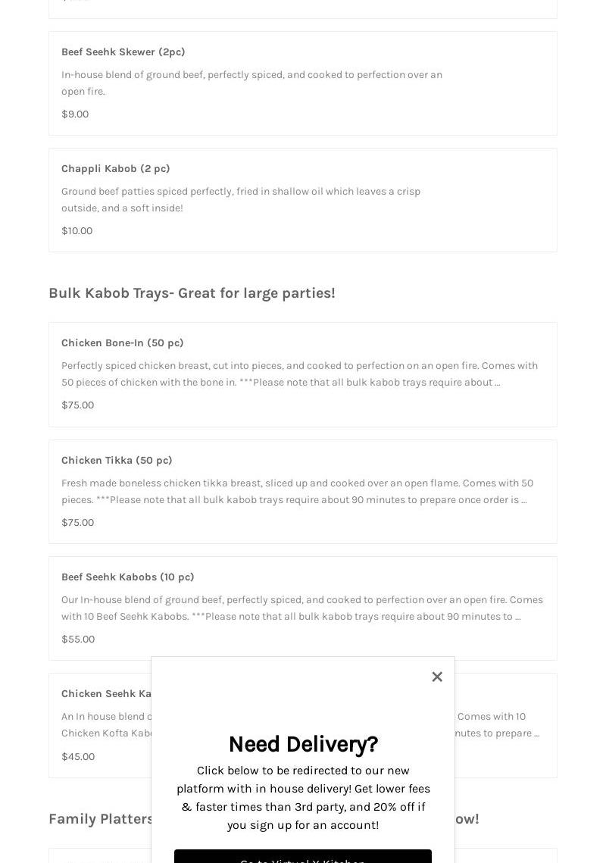Screen dimensions: 606x863
Task: Click the Chappli Kabob description text
Action: point(241,199)
